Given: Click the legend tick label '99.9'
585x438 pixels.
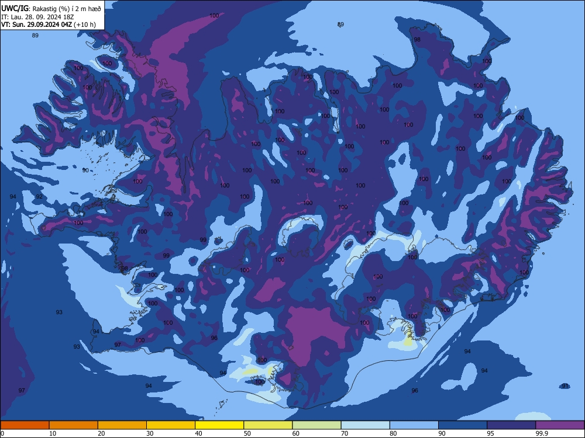Looking at the screenshot, I should pyautogui.click(x=542, y=433).
